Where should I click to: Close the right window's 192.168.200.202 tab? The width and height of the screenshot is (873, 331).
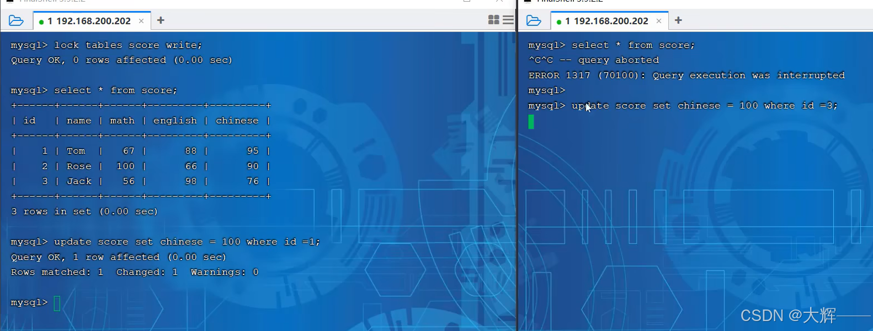click(x=659, y=21)
